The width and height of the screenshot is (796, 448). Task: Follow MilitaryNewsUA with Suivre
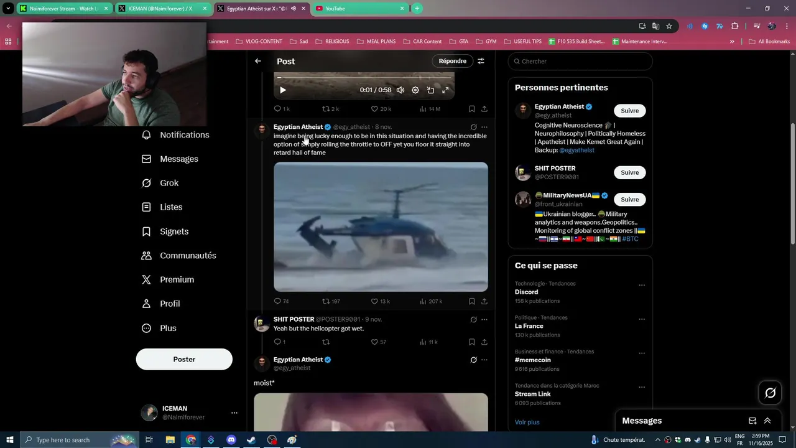[630, 200]
